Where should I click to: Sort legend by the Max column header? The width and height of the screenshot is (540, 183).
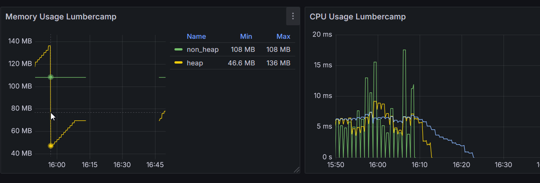283,37
